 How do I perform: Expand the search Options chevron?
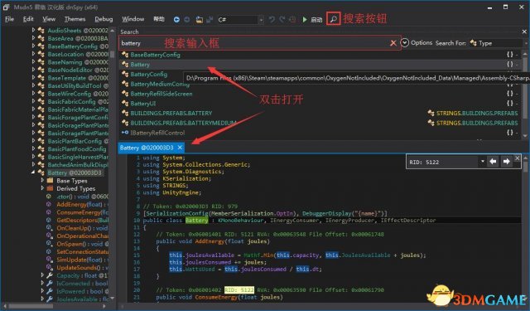[405, 42]
